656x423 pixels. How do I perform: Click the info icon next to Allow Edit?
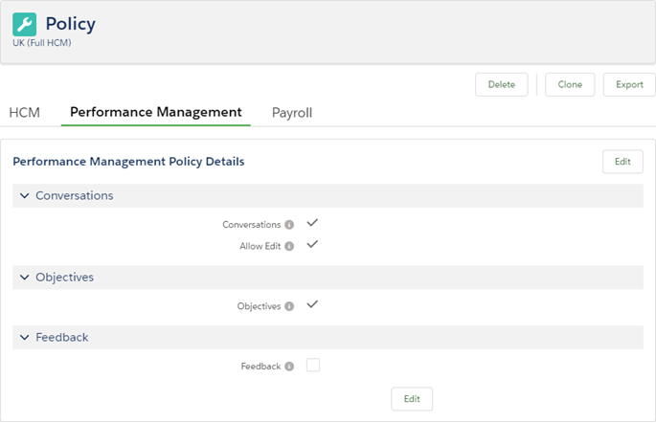tap(289, 246)
